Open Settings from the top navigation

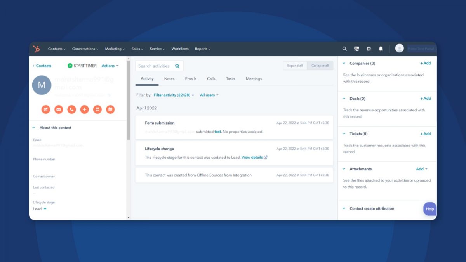click(x=368, y=49)
